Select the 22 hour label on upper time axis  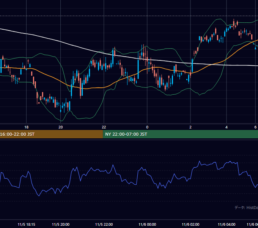(104, 127)
